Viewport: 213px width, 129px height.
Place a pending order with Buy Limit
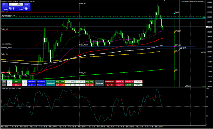(x=60, y=81)
